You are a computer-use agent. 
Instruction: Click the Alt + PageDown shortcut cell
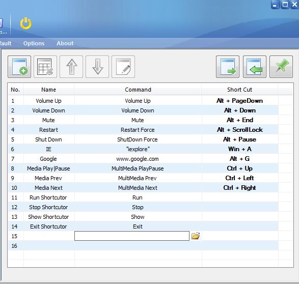pos(240,101)
